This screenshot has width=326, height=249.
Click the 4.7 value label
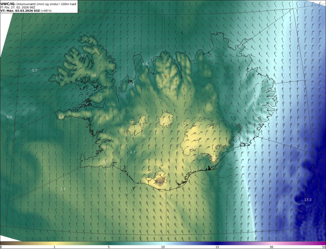click(133, 152)
